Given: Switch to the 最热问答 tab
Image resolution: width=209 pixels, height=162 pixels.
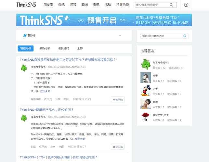Looking at the screenshot, I should [45, 48].
